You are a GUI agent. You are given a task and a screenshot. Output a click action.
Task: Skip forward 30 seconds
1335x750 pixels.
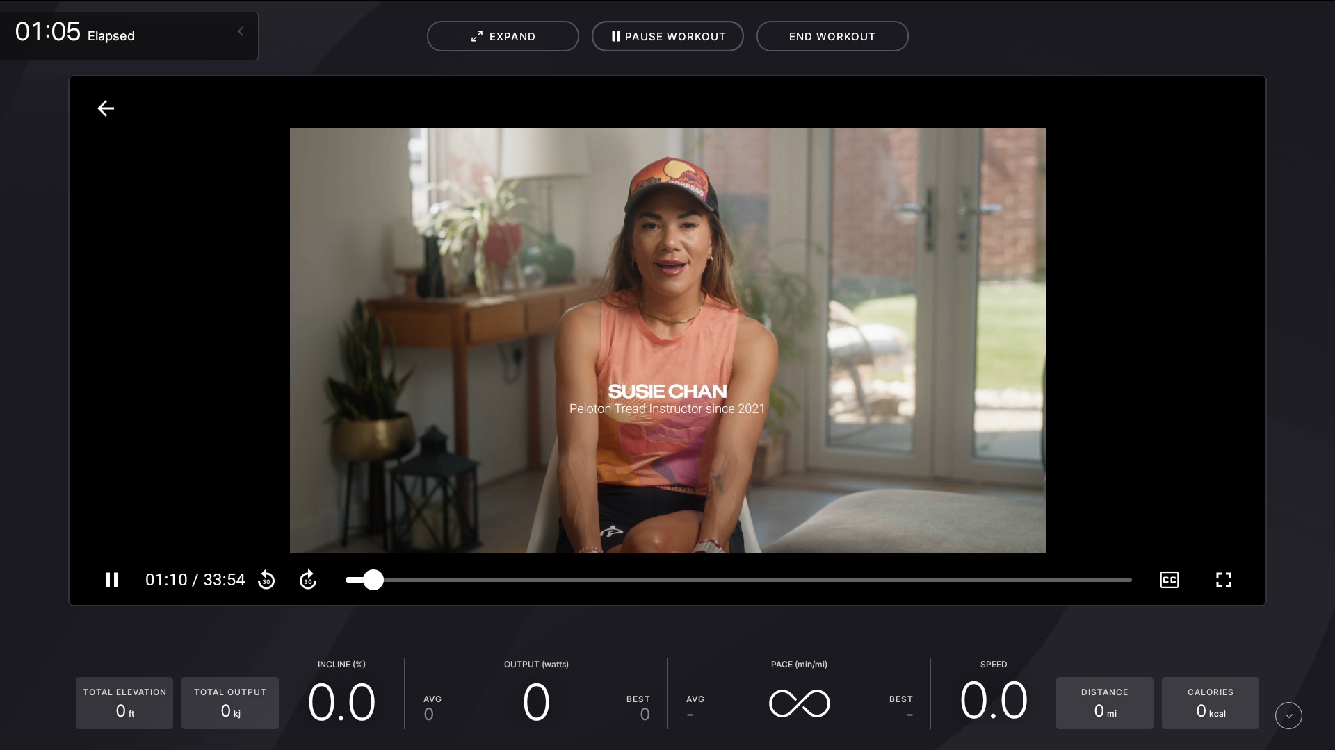point(308,580)
